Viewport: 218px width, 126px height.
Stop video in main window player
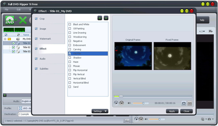141,119
